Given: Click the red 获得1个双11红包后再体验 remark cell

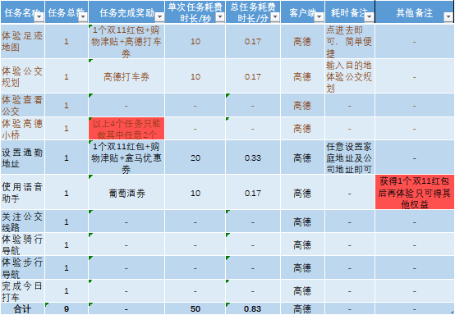Looking at the screenshot, I should click(415, 193).
